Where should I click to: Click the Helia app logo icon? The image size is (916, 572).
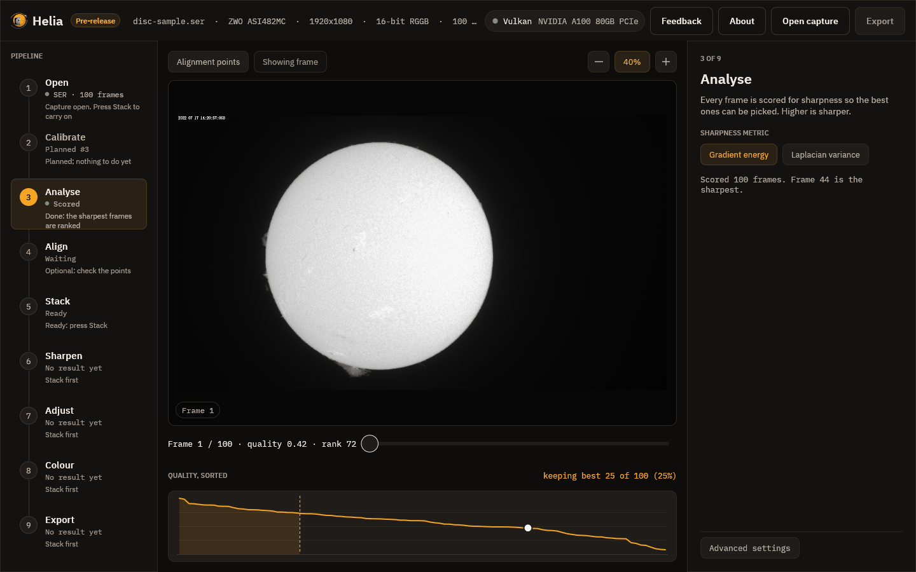point(19,21)
